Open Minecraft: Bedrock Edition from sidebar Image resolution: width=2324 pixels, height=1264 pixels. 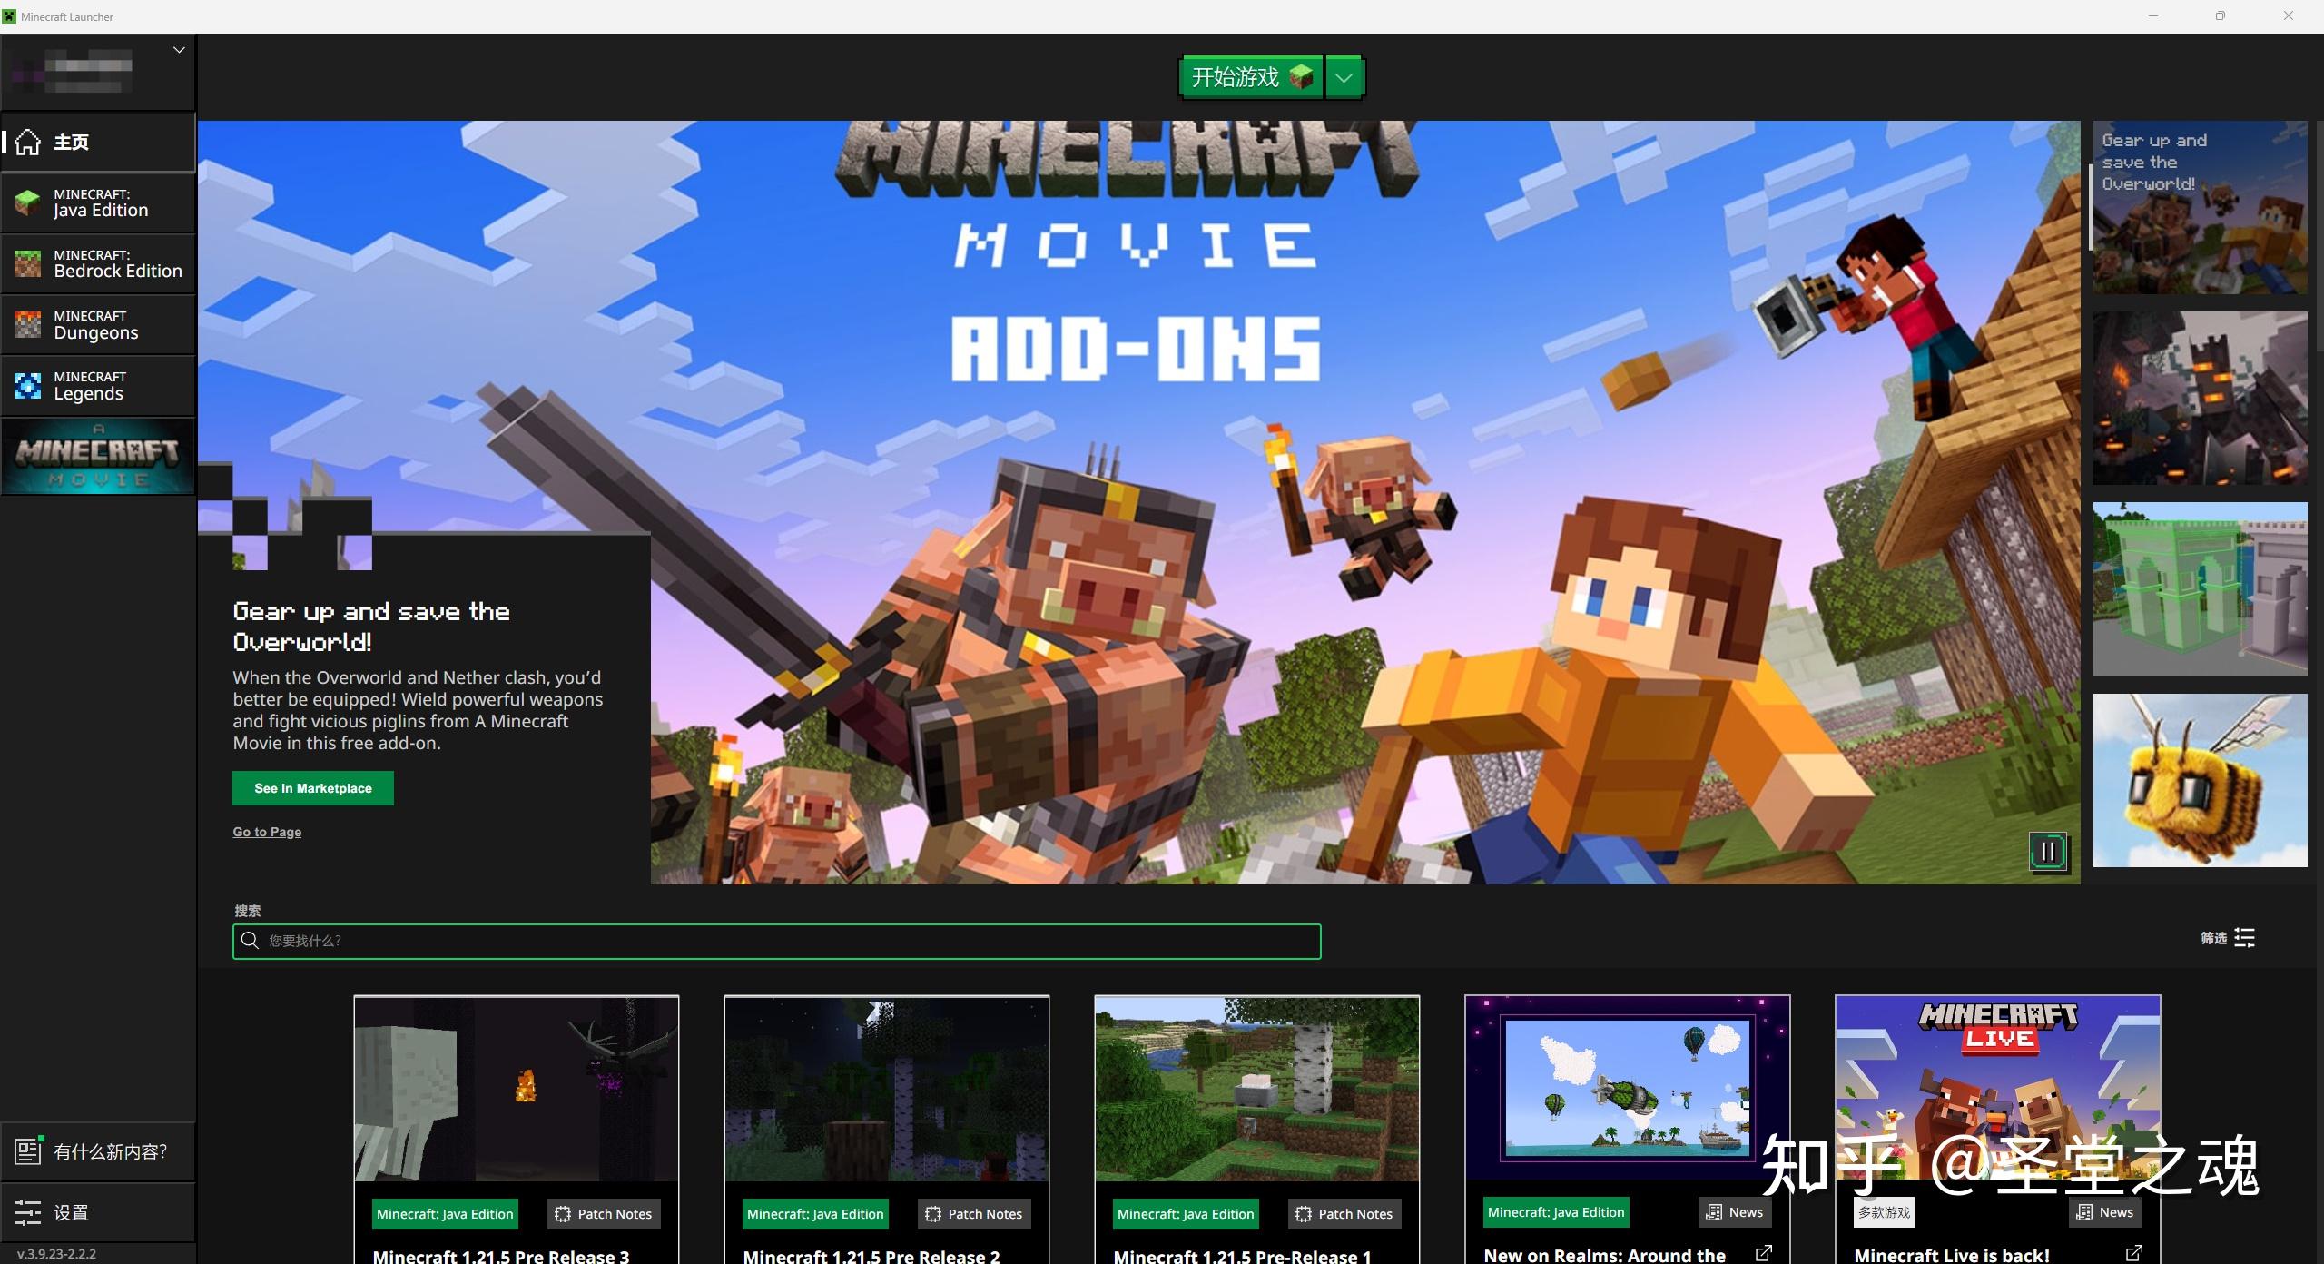(97, 263)
